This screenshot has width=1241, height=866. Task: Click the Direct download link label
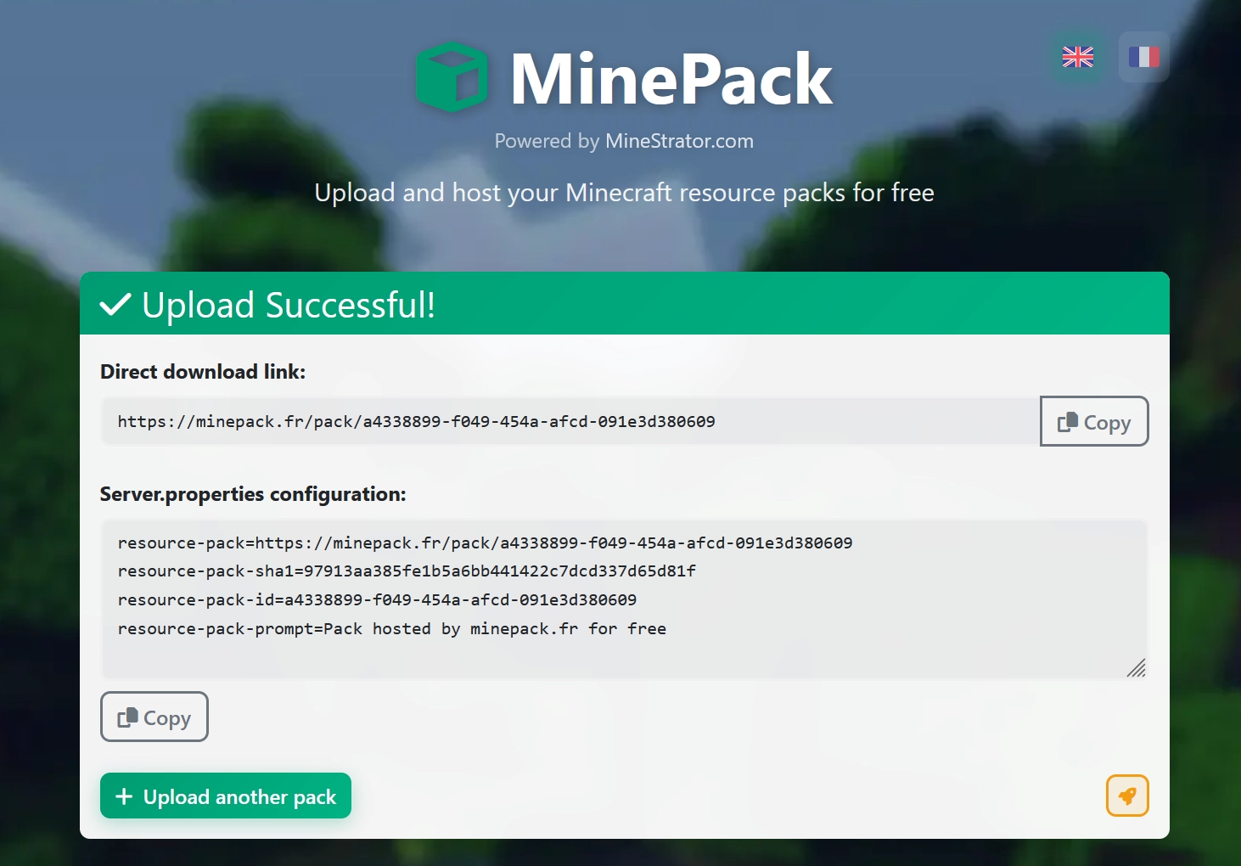202,372
